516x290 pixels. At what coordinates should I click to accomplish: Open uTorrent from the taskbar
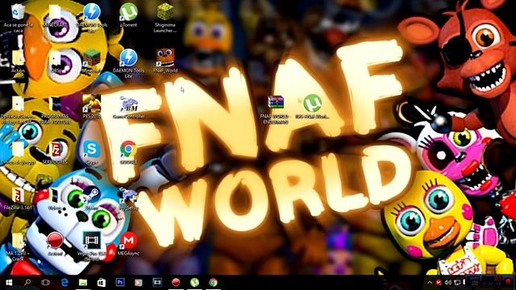[194, 283]
